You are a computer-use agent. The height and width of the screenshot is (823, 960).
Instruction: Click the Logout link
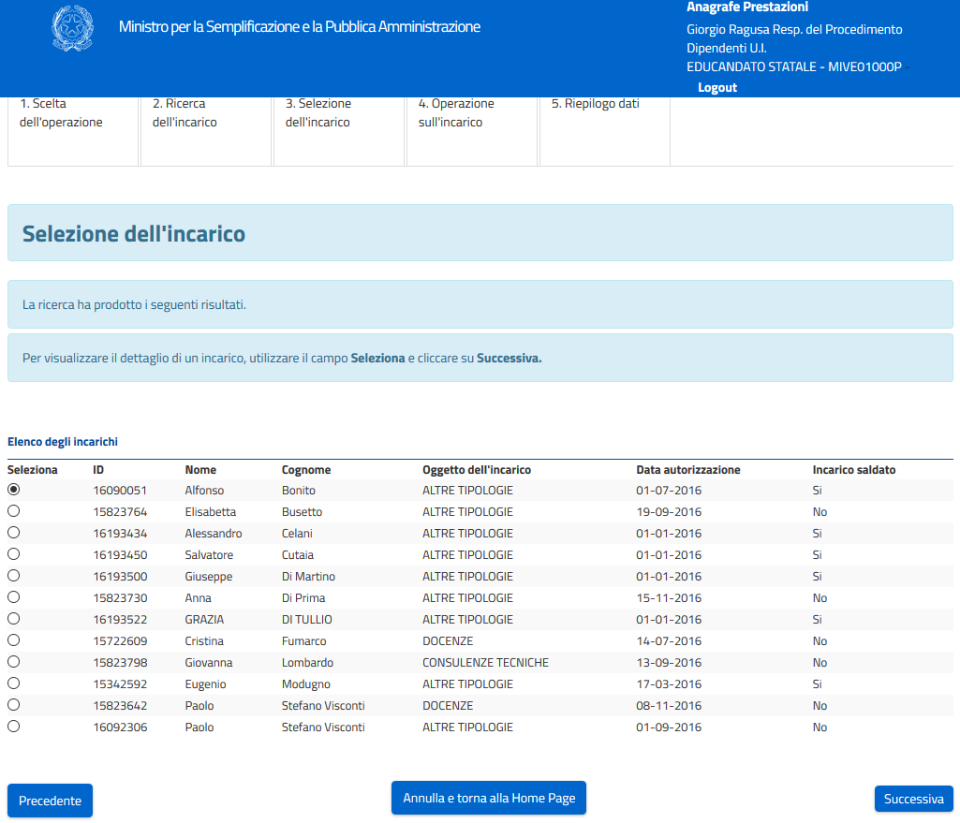pyautogui.click(x=717, y=87)
